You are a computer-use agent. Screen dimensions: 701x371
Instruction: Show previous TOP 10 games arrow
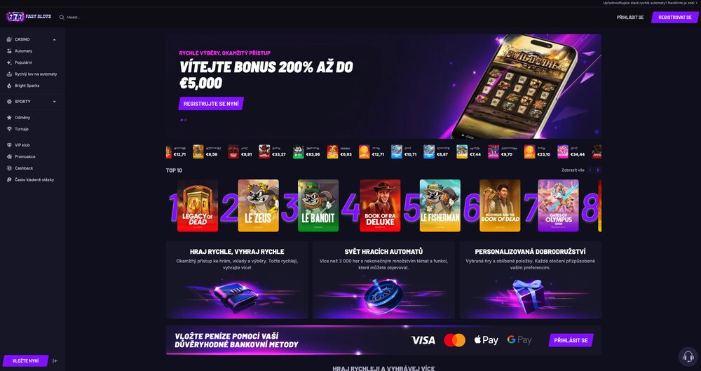[x=590, y=170]
